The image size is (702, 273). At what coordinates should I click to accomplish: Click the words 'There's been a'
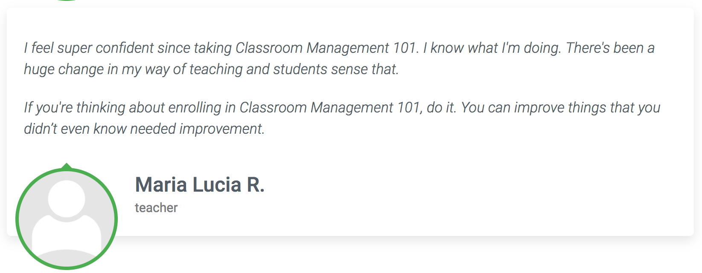[x=610, y=48]
